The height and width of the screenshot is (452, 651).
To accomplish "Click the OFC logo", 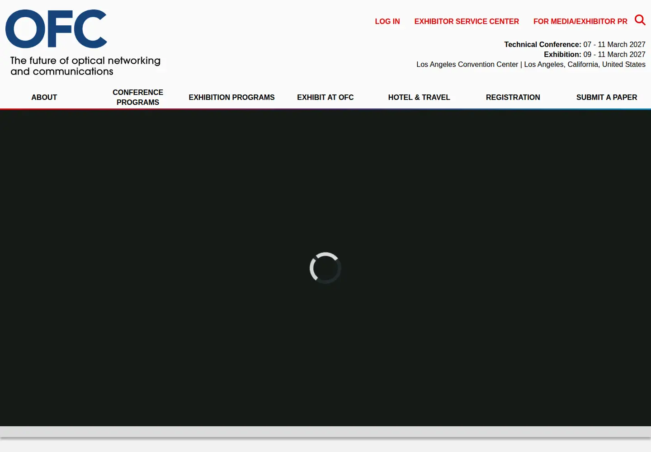I will point(56,29).
